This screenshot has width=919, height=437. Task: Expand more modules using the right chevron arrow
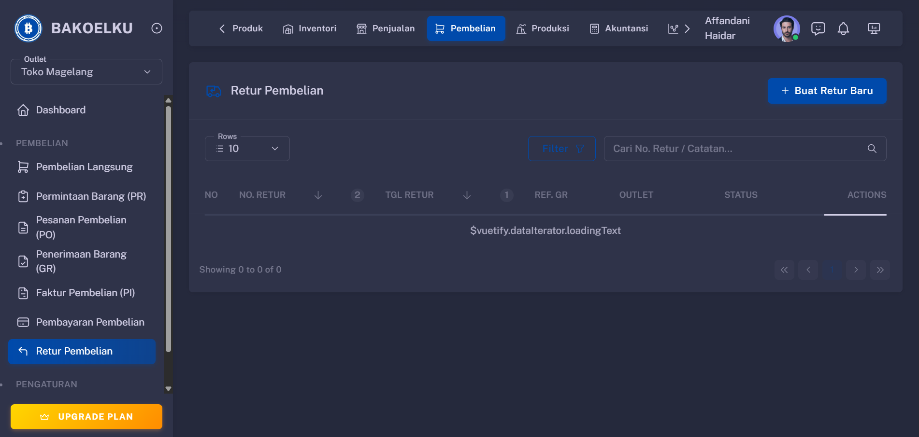pos(688,28)
